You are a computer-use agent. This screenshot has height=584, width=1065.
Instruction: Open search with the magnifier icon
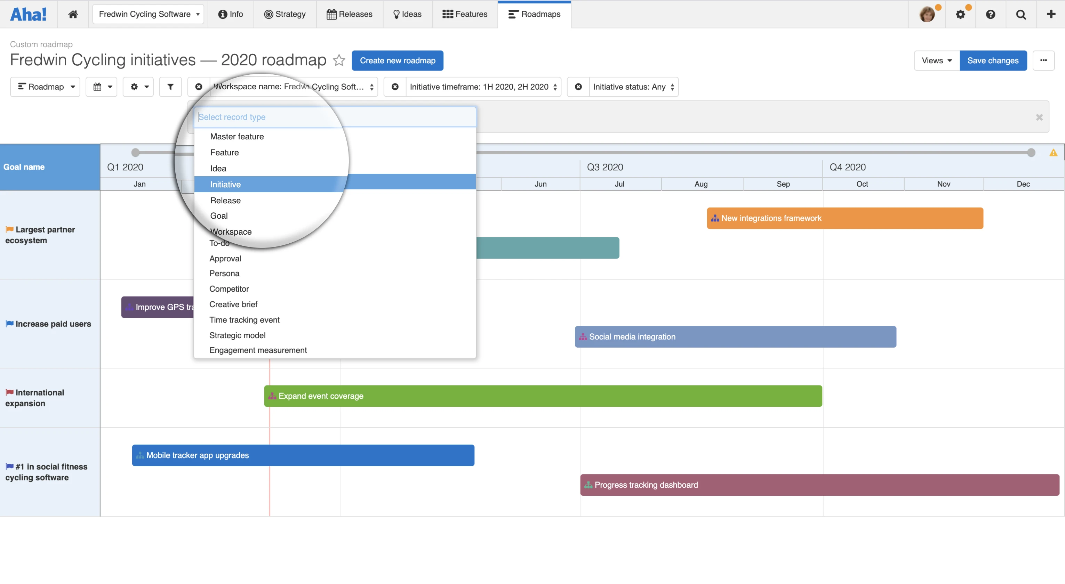(x=1021, y=14)
